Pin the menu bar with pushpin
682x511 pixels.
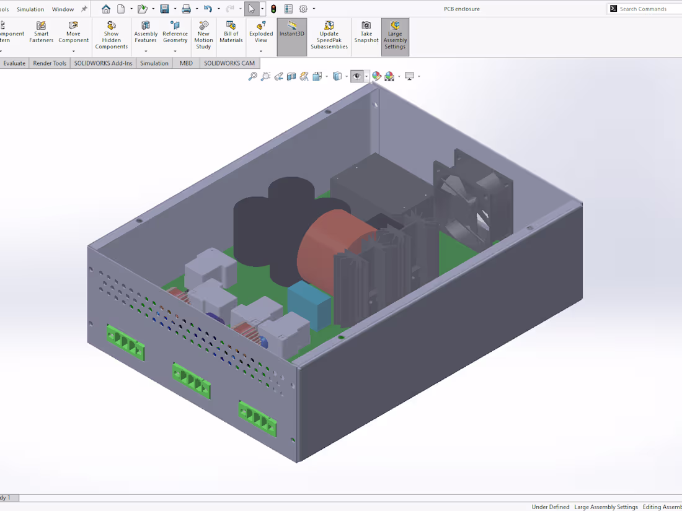coord(84,9)
